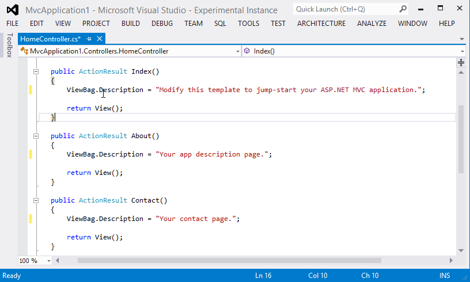Open the ARCHITECTURE menu
Image resolution: width=470 pixels, height=282 pixels.
click(x=321, y=24)
